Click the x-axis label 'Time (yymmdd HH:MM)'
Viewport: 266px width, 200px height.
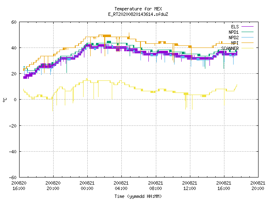(138, 196)
